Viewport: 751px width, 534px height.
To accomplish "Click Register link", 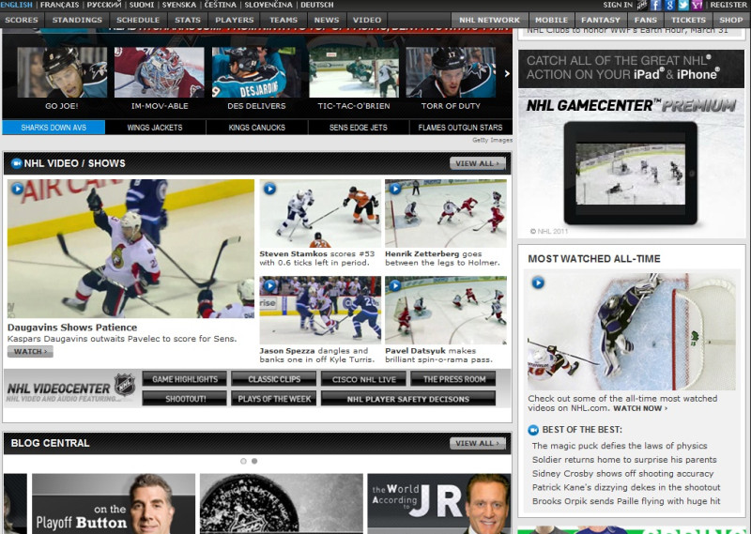I will (x=728, y=5).
